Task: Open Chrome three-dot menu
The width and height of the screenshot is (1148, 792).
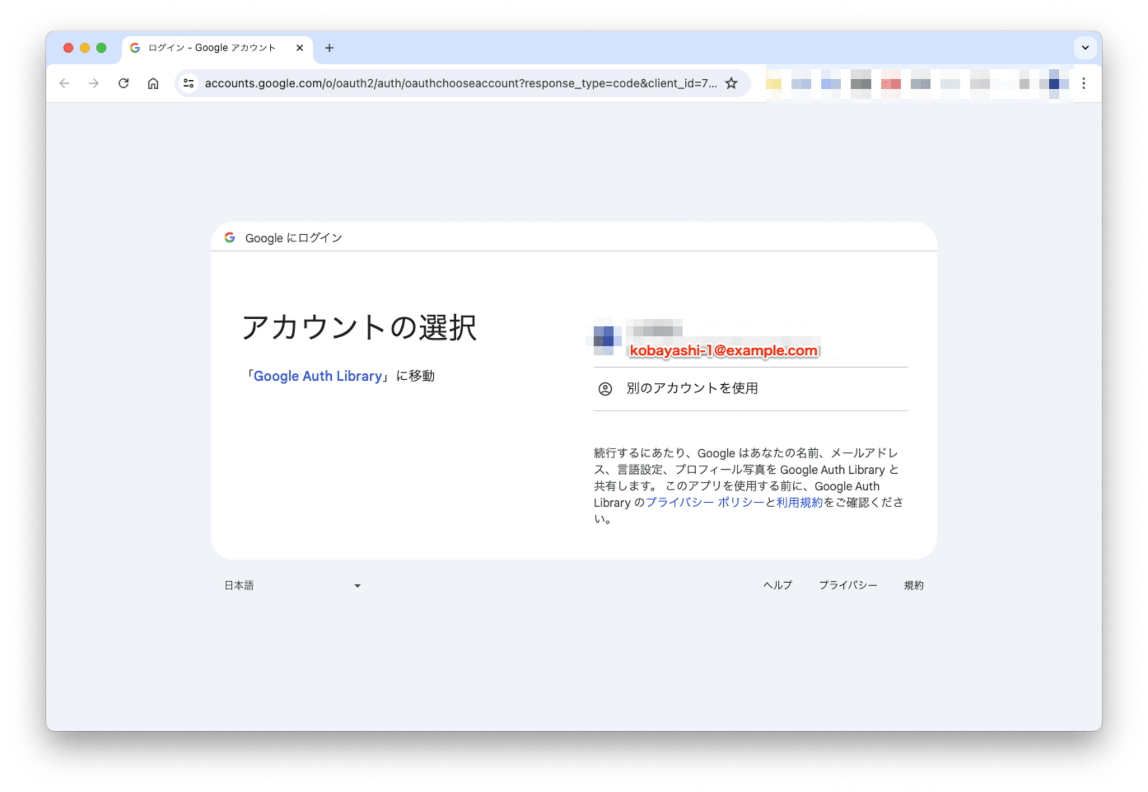Action: pyautogui.click(x=1084, y=83)
